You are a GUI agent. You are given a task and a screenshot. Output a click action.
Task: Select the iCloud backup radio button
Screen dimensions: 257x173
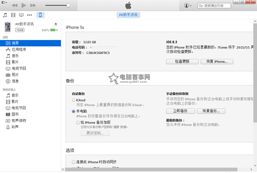[x=73, y=100]
